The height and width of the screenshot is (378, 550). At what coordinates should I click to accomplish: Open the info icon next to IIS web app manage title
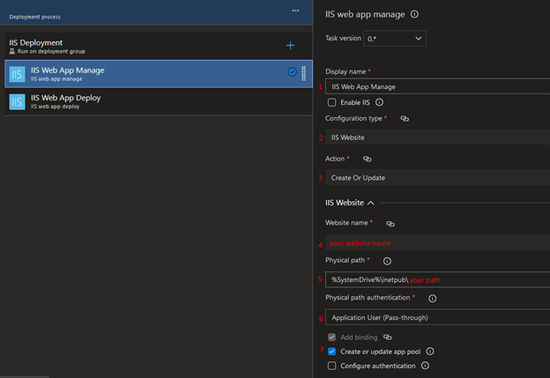tap(414, 14)
